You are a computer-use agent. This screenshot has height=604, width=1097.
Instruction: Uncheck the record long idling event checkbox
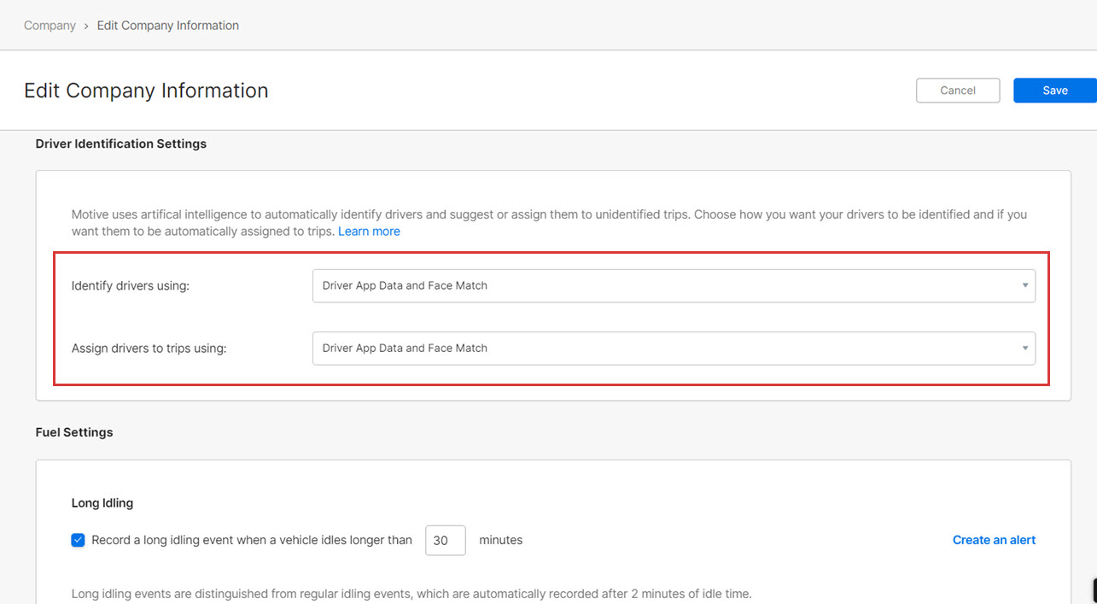pyautogui.click(x=78, y=540)
